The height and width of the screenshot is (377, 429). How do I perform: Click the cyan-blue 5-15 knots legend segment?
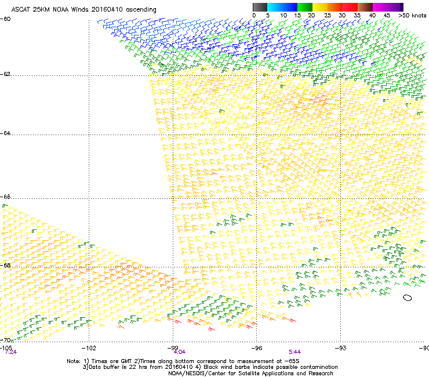[282, 7]
